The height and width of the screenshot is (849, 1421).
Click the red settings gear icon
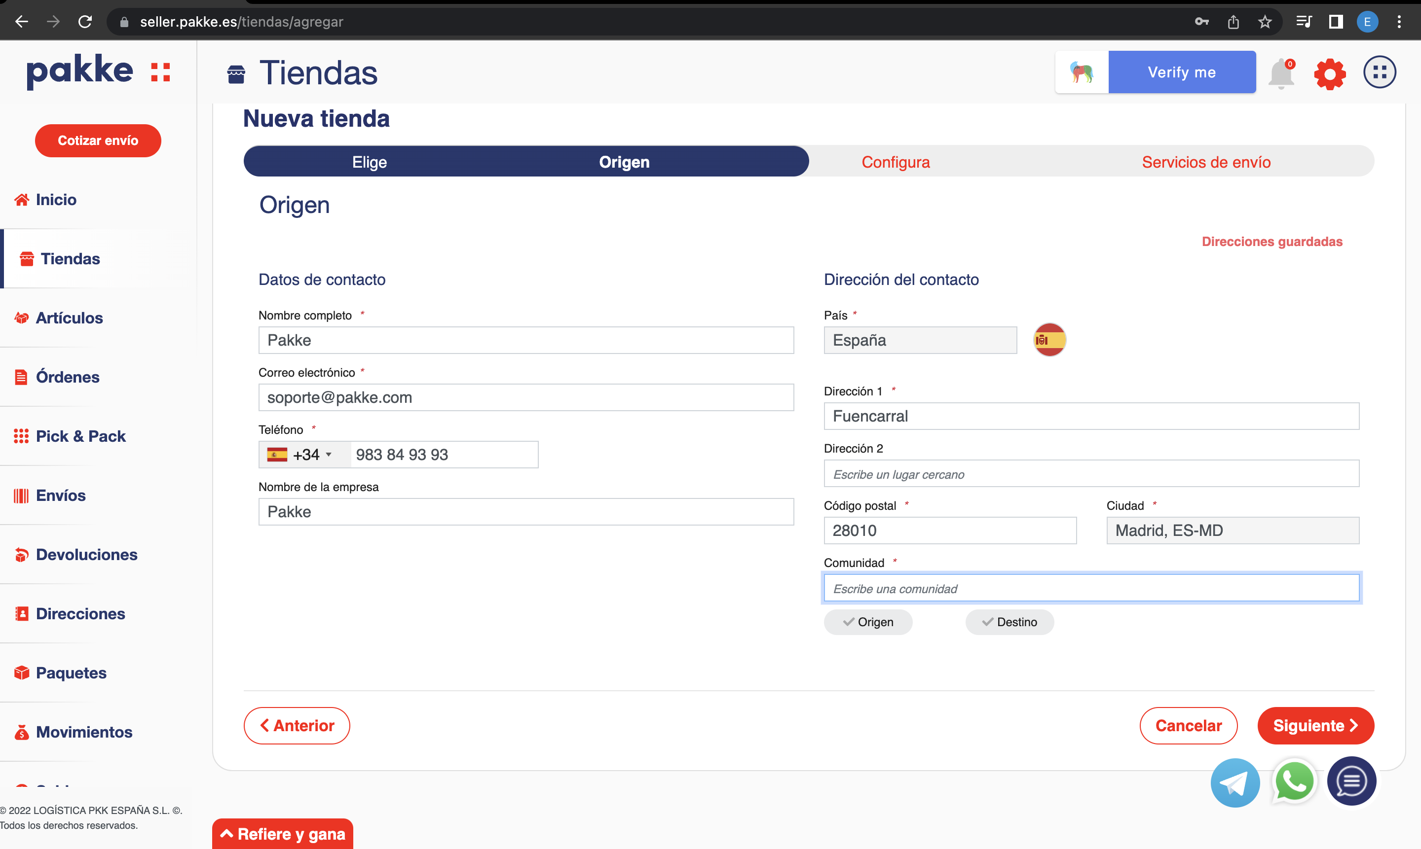click(1329, 73)
